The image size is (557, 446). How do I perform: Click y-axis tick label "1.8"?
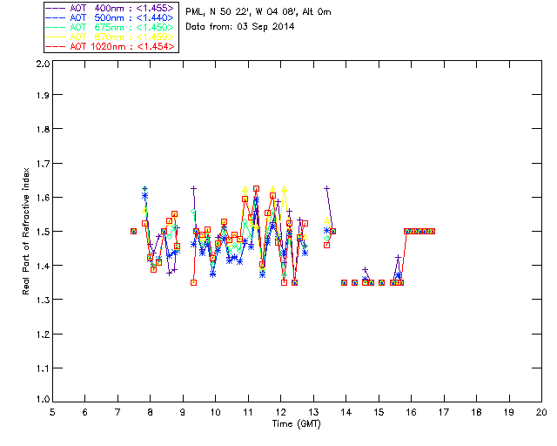click(x=43, y=129)
